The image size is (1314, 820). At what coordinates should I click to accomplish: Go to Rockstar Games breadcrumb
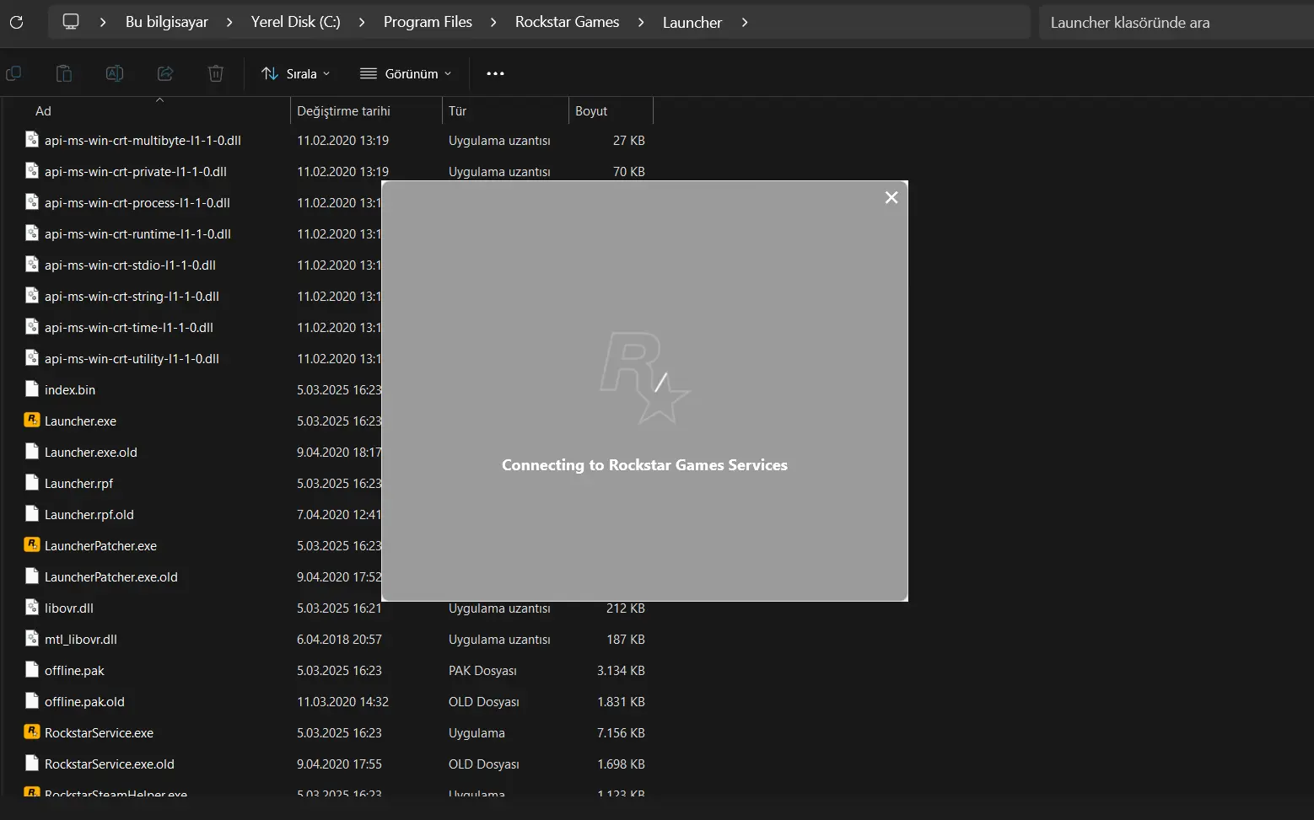(567, 22)
